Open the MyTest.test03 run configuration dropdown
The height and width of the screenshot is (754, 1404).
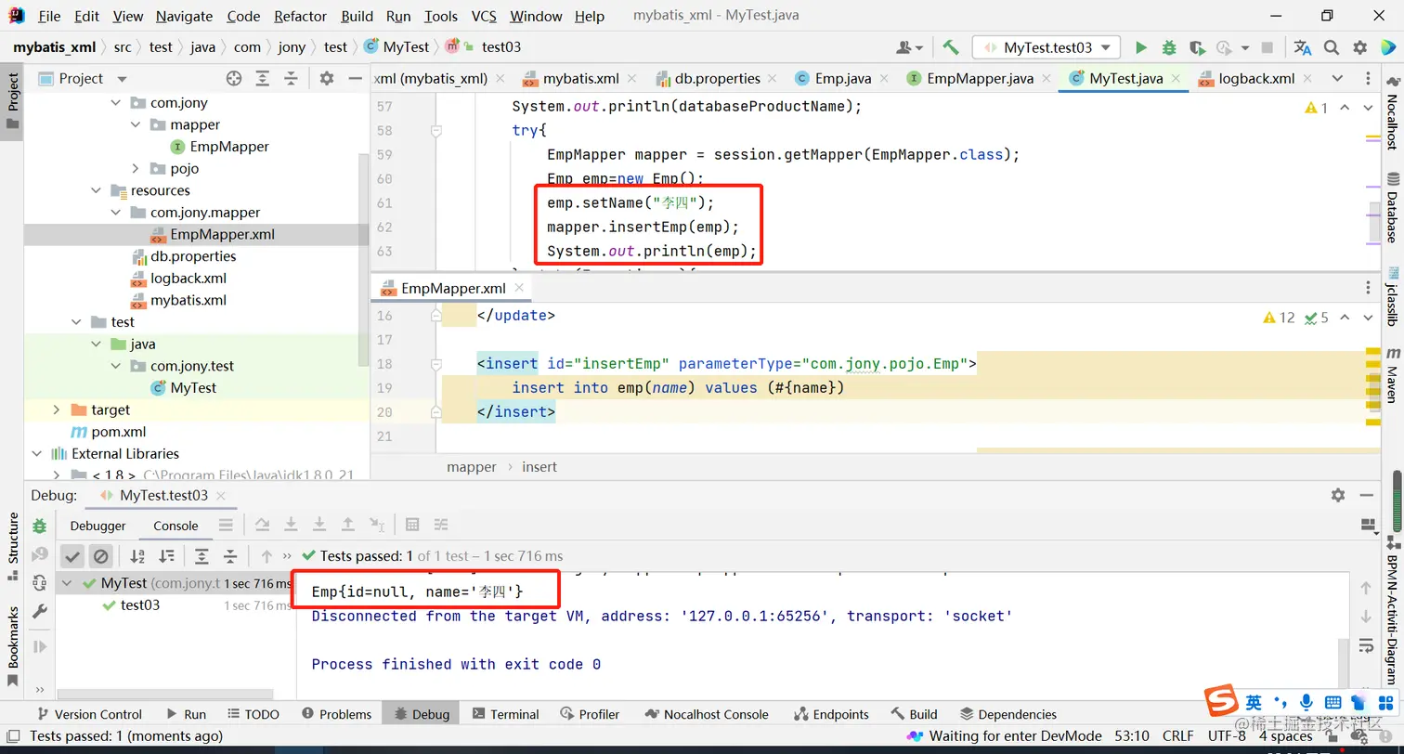[1046, 47]
